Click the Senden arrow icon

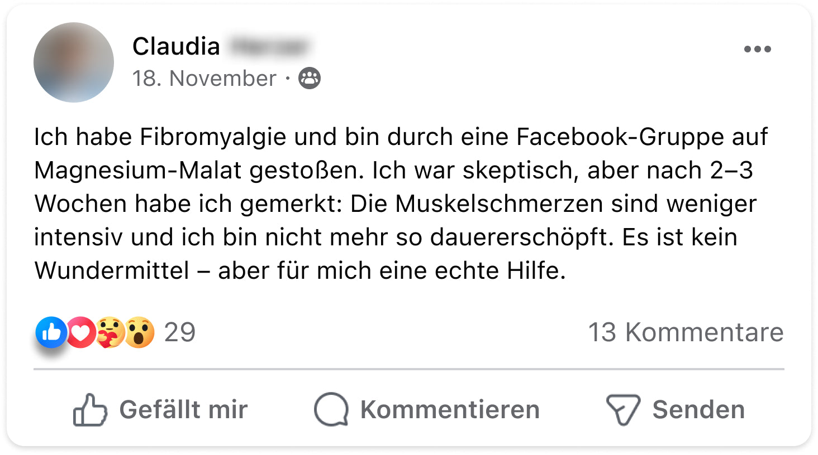(x=622, y=410)
